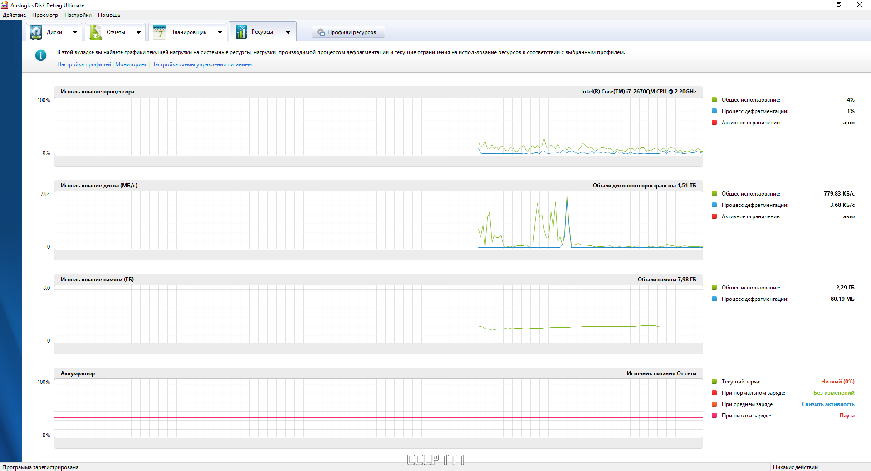Click the Диски disk icon
The image size is (871, 471).
pyautogui.click(x=36, y=32)
